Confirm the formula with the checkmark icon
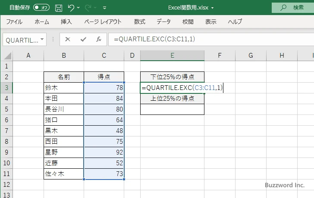The image size is (314, 198). [x=83, y=39]
